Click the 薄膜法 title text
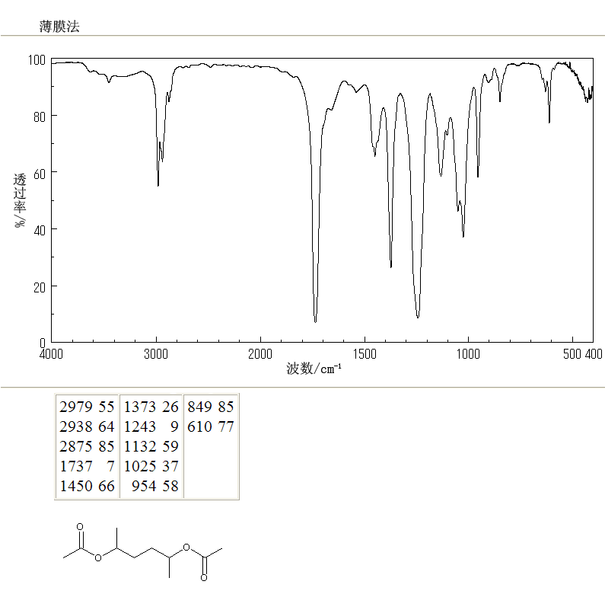 coord(59,27)
